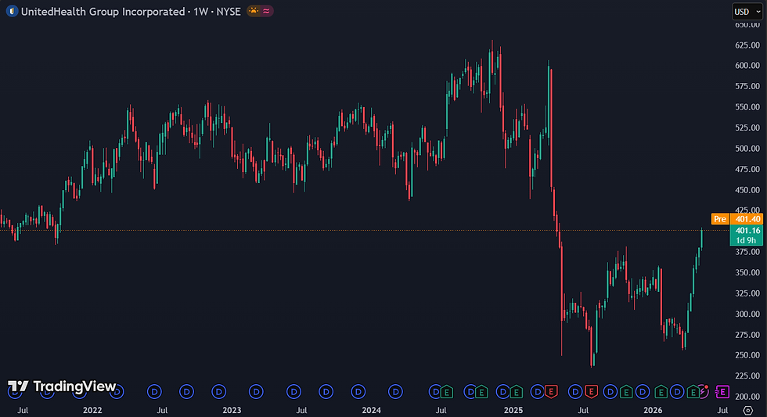Open chart settings gear icon

point(747,410)
